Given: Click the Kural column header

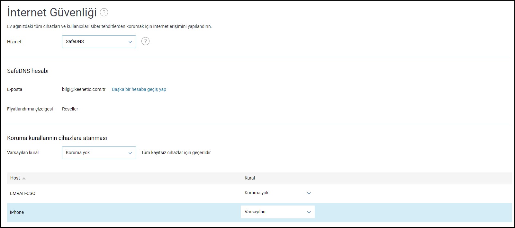Looking at the screenshot, I should pos(249,178).
